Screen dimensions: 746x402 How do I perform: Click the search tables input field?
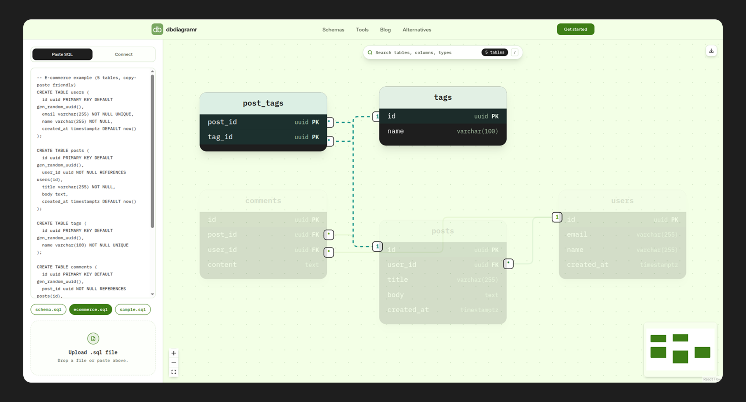[425, 52]
